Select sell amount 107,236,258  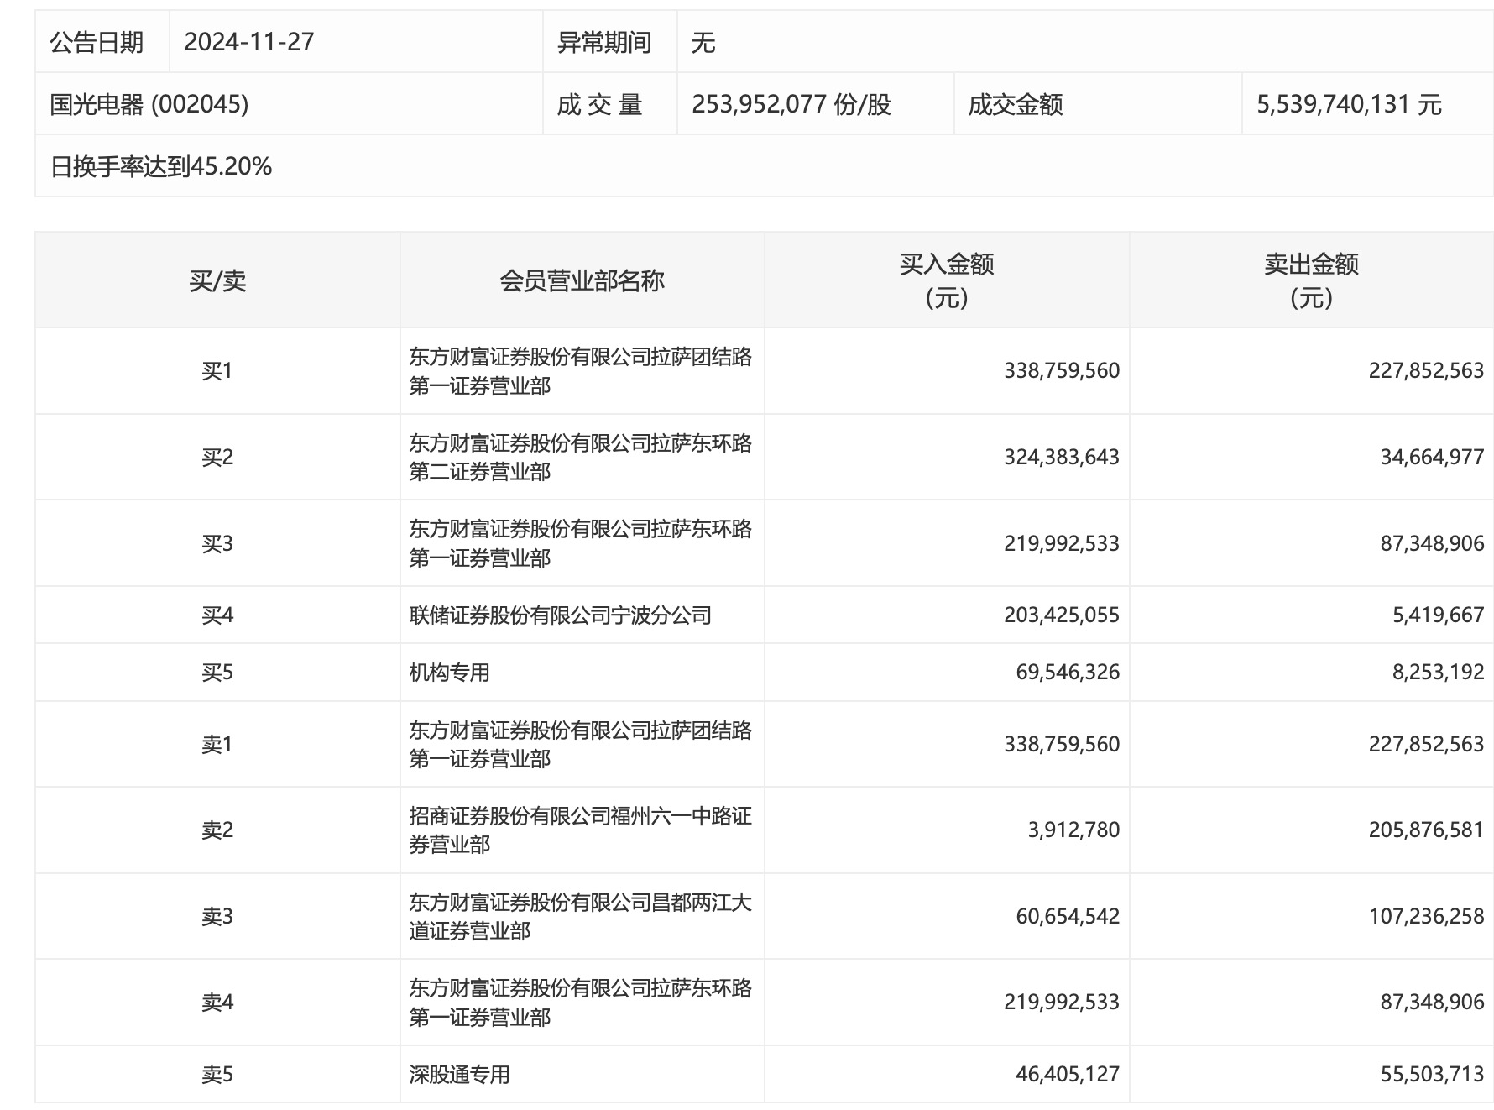click(1426, 916)
